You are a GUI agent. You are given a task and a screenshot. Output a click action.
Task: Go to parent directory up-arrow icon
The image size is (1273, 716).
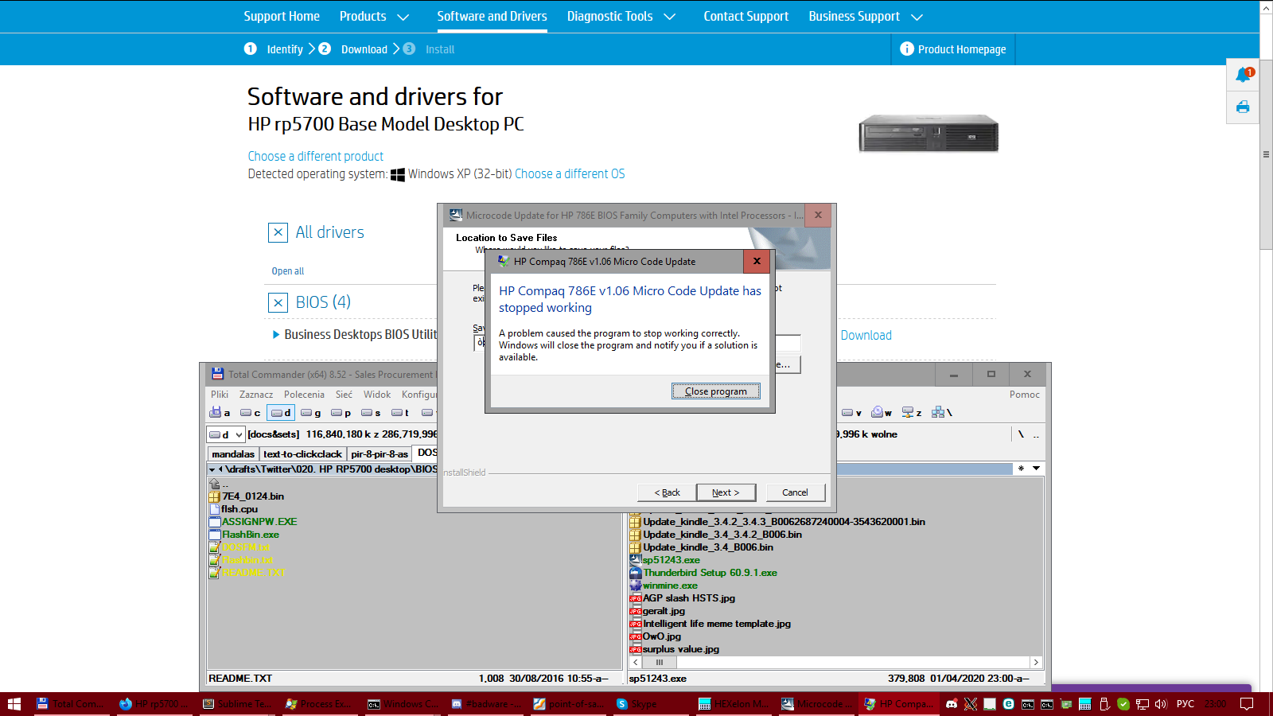[214, 484]
